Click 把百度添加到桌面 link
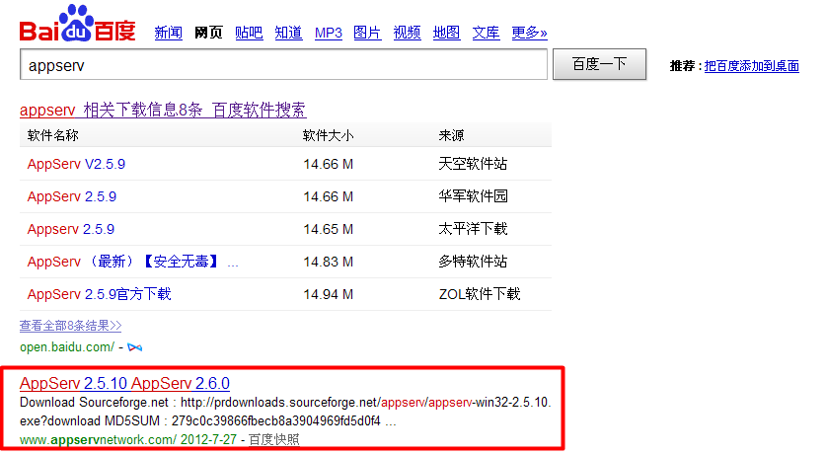 point(752,66)
